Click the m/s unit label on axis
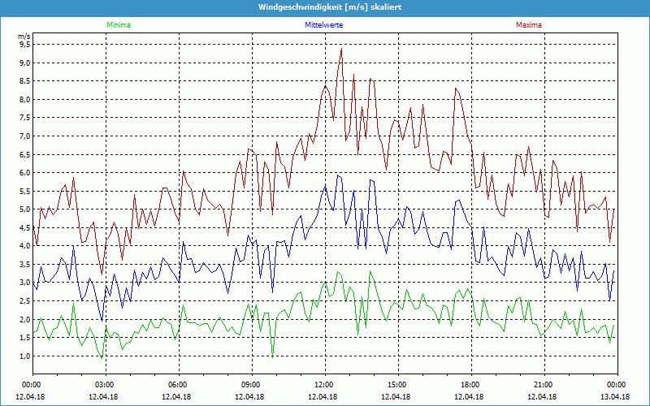The image size is (650, 406). coord(24,37)
